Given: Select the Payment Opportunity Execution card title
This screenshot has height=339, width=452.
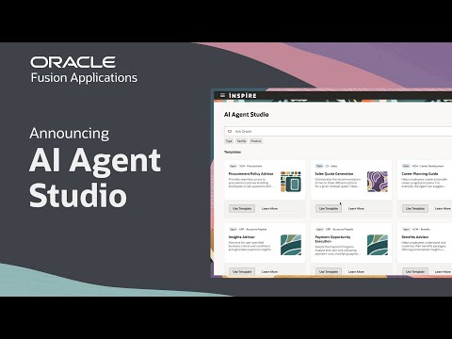Looking at the screenshot, I should tap(332, 239).
